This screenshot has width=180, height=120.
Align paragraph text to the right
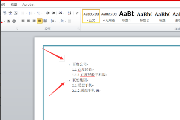pyautogui.click(x=34, y=21)
